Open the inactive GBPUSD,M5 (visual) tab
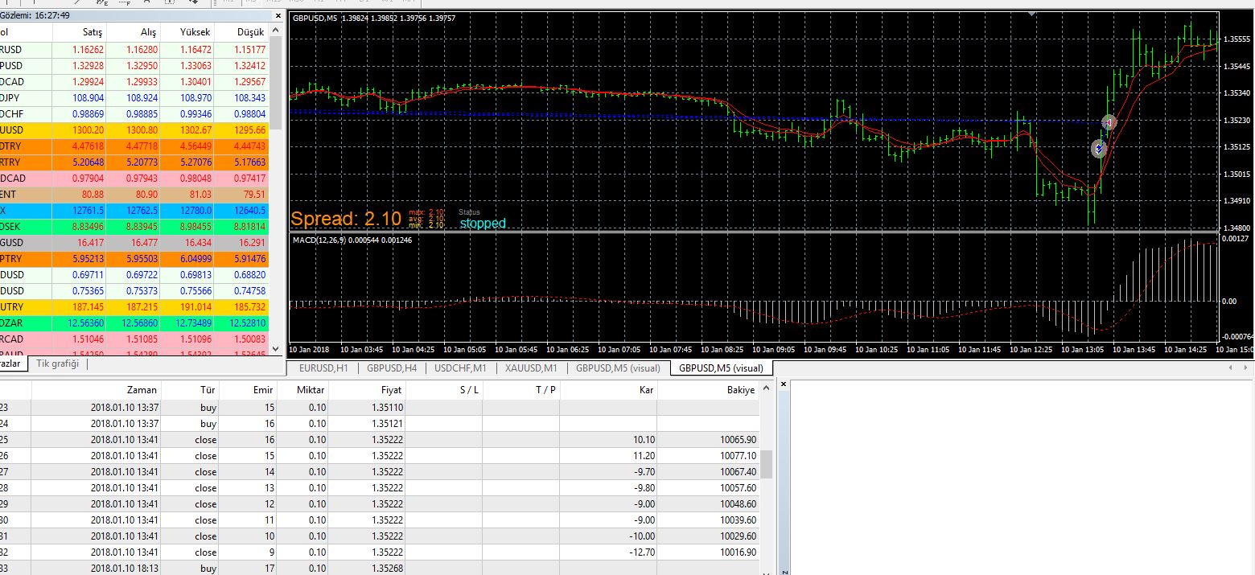 tap(617, 368)
